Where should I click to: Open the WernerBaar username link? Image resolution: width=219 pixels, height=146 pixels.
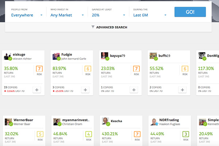(23, 120)
